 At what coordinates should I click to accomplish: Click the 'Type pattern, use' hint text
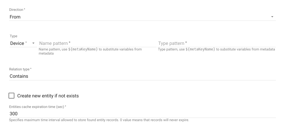[x=171, y=49]
